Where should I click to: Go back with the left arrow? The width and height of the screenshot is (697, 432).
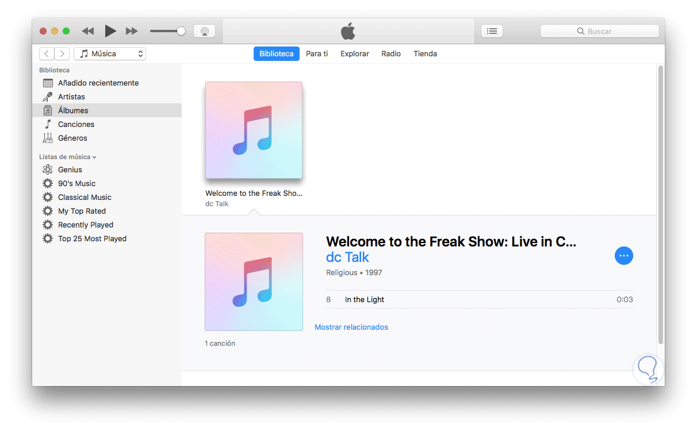tap(47, 53)
